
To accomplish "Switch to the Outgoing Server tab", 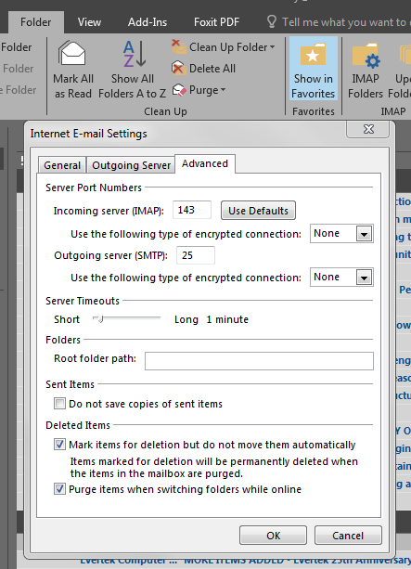I will coord(131,165).
